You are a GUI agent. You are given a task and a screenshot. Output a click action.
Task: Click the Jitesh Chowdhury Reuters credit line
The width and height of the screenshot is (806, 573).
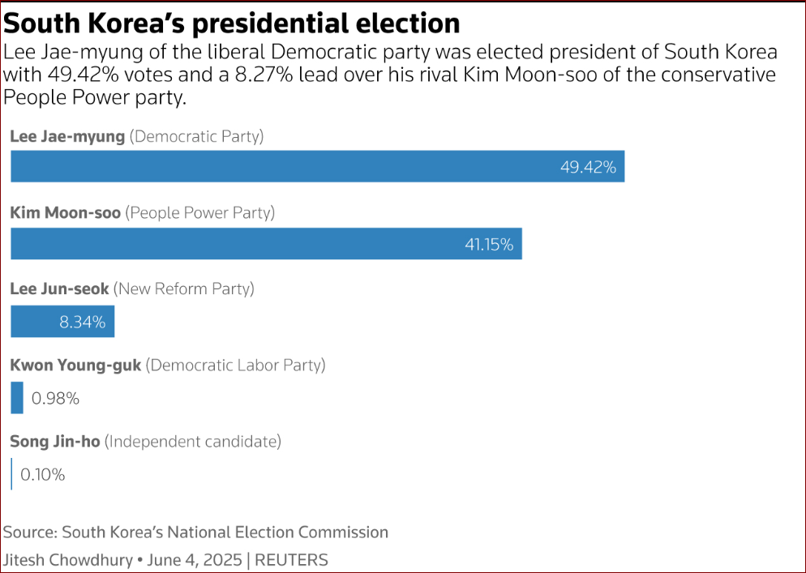click(165, 560)
